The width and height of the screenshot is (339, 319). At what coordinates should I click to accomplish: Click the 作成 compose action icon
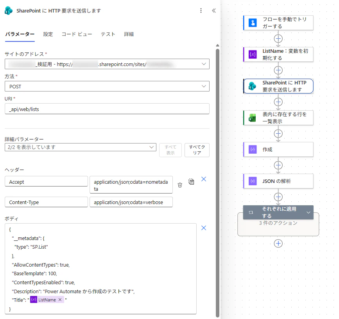(253, 149)
